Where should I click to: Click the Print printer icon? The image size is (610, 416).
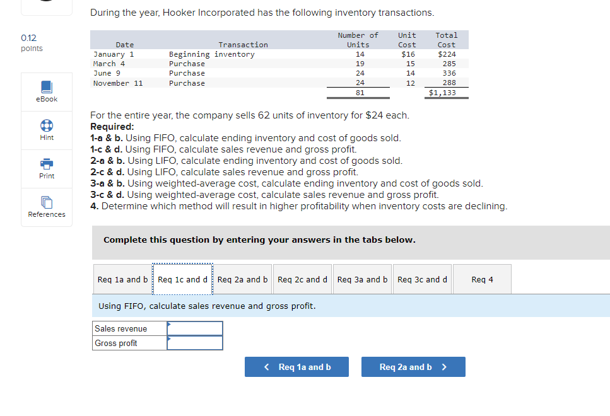(47, 164)
